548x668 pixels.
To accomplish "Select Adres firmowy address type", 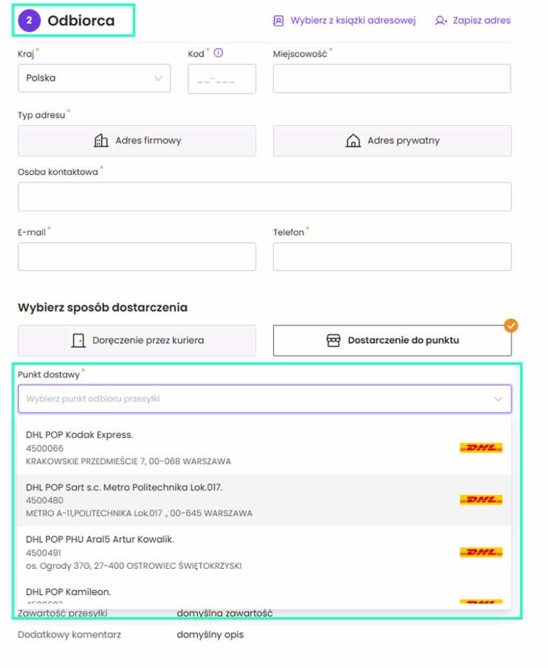I will 137,141.
